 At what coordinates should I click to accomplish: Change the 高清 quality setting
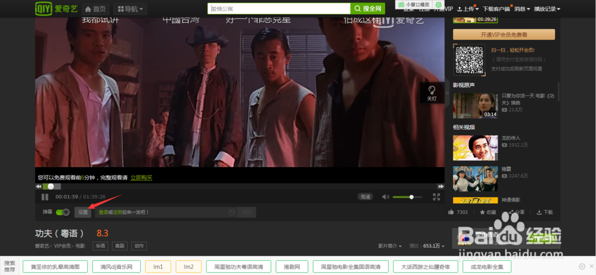pyautogui.click(x=365, y=197)
